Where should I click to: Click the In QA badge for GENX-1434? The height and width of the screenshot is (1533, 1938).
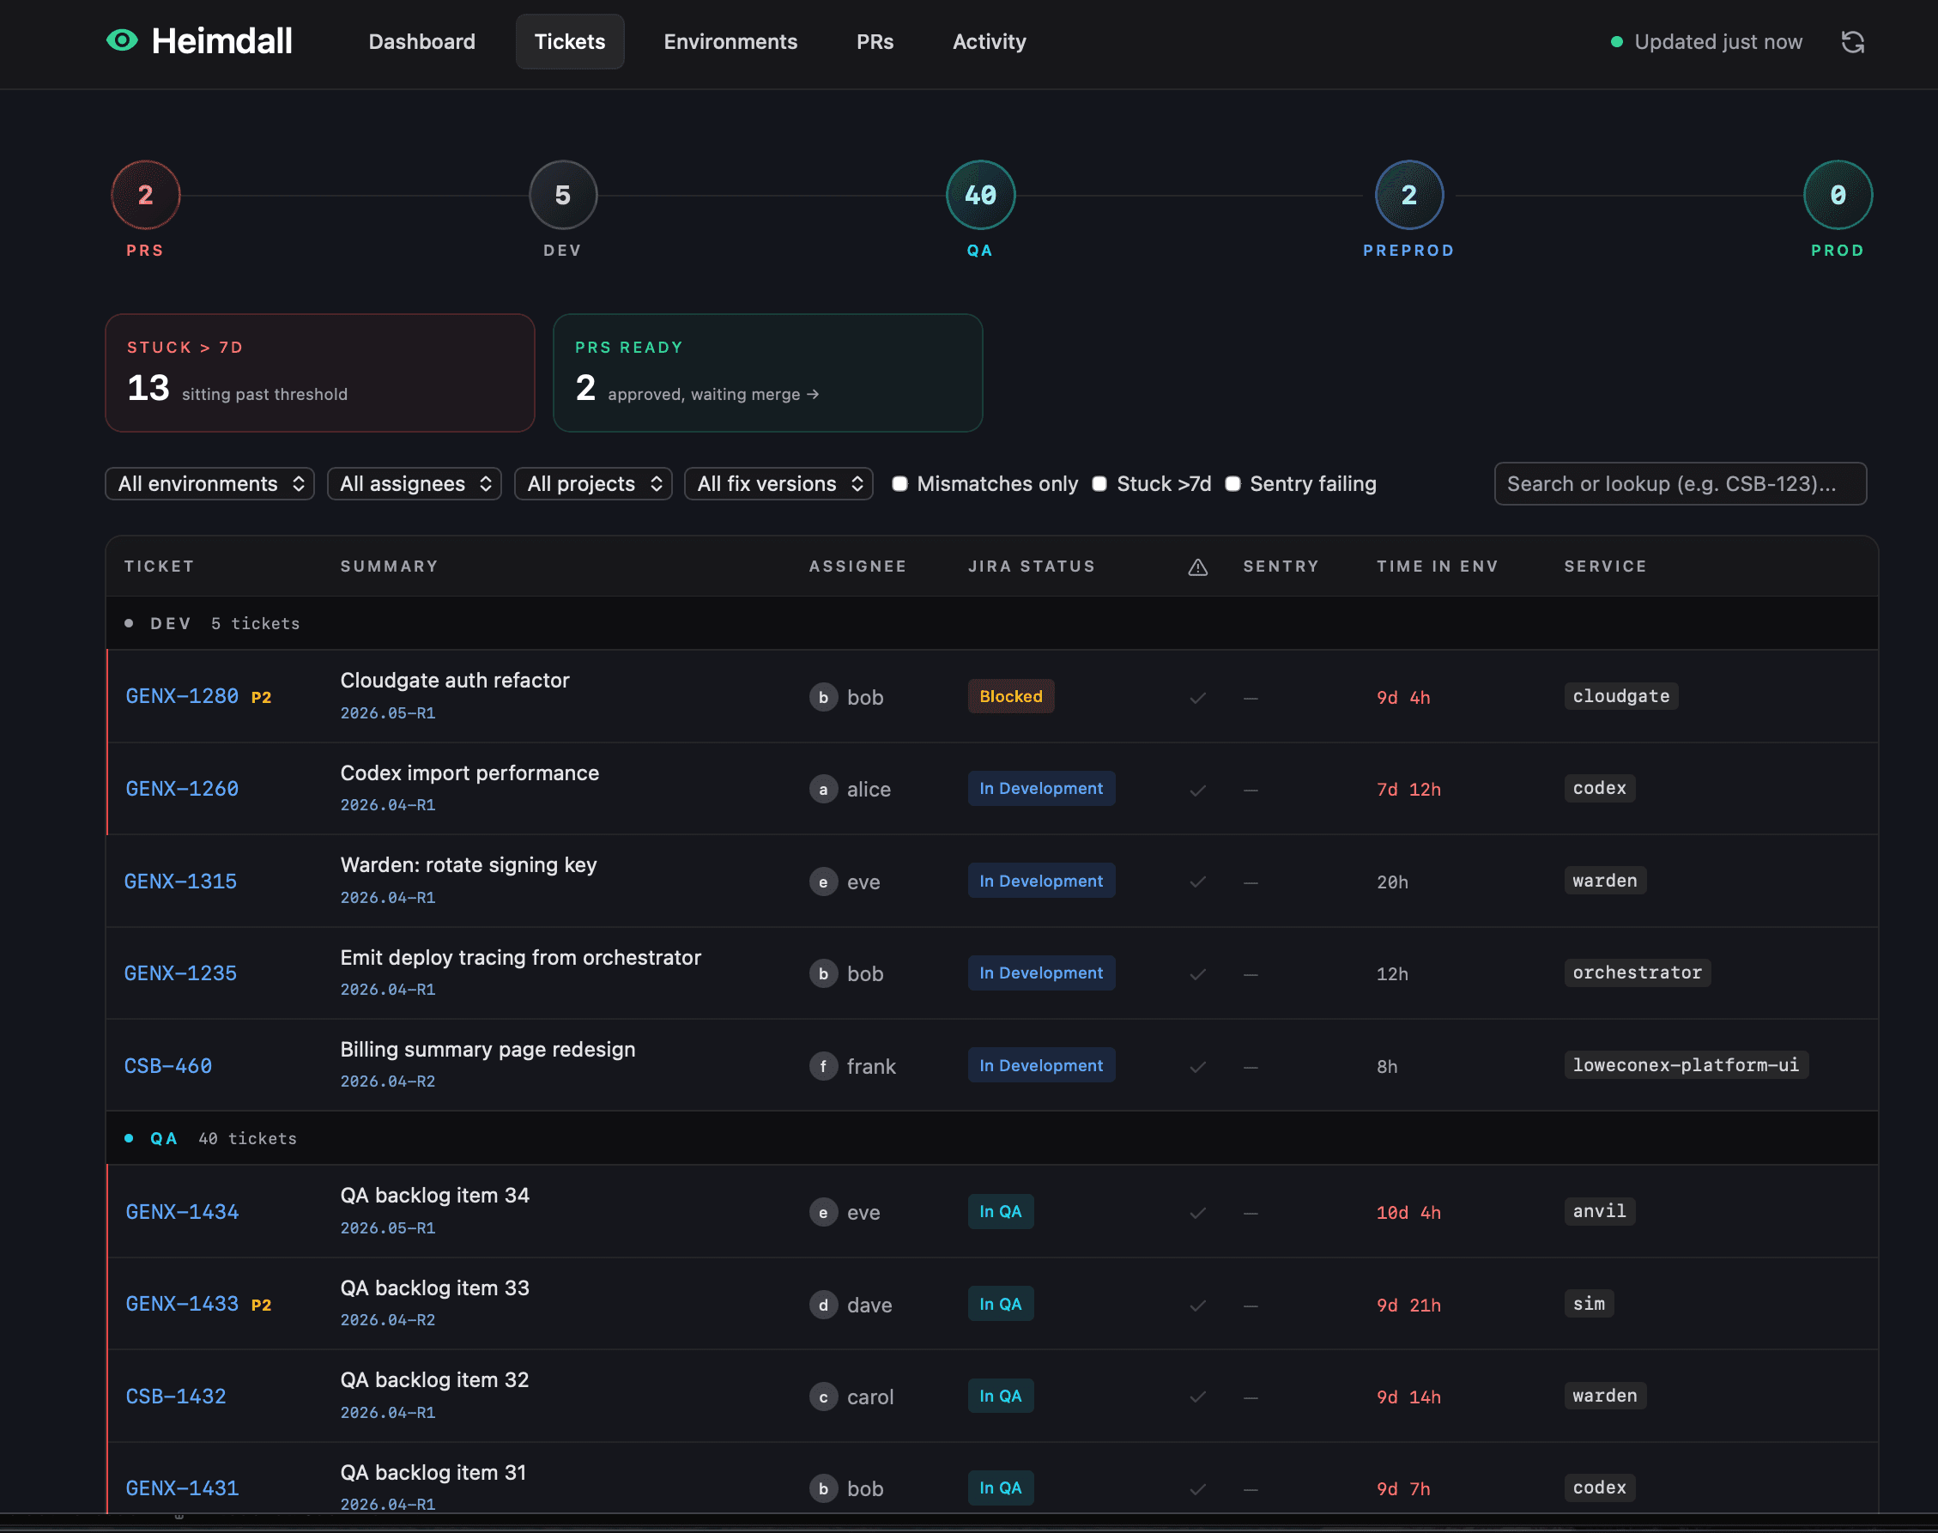coord(1001,1212)
